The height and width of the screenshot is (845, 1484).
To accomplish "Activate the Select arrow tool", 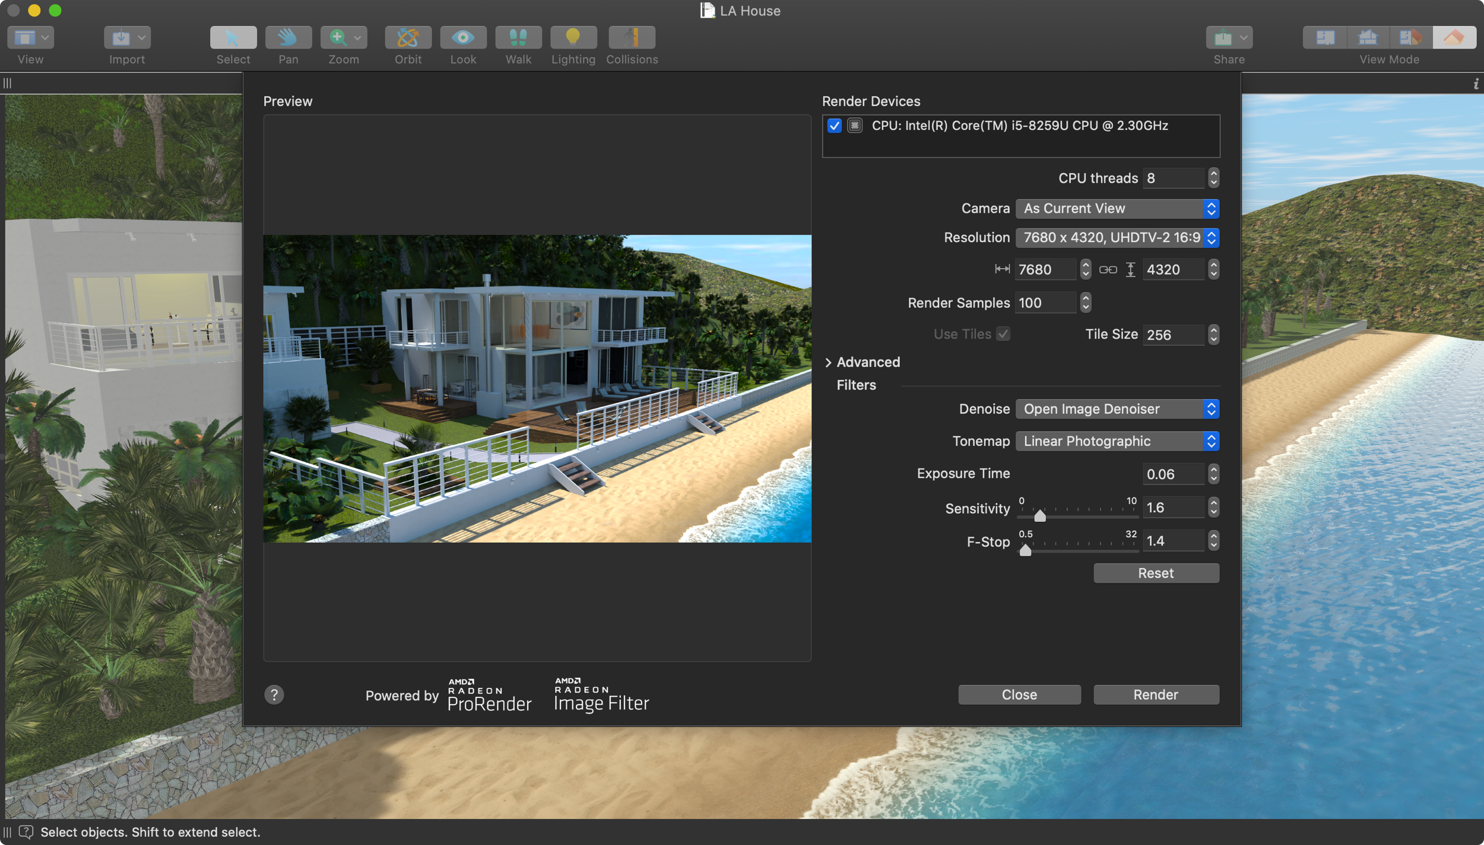I will pos(233,37).
